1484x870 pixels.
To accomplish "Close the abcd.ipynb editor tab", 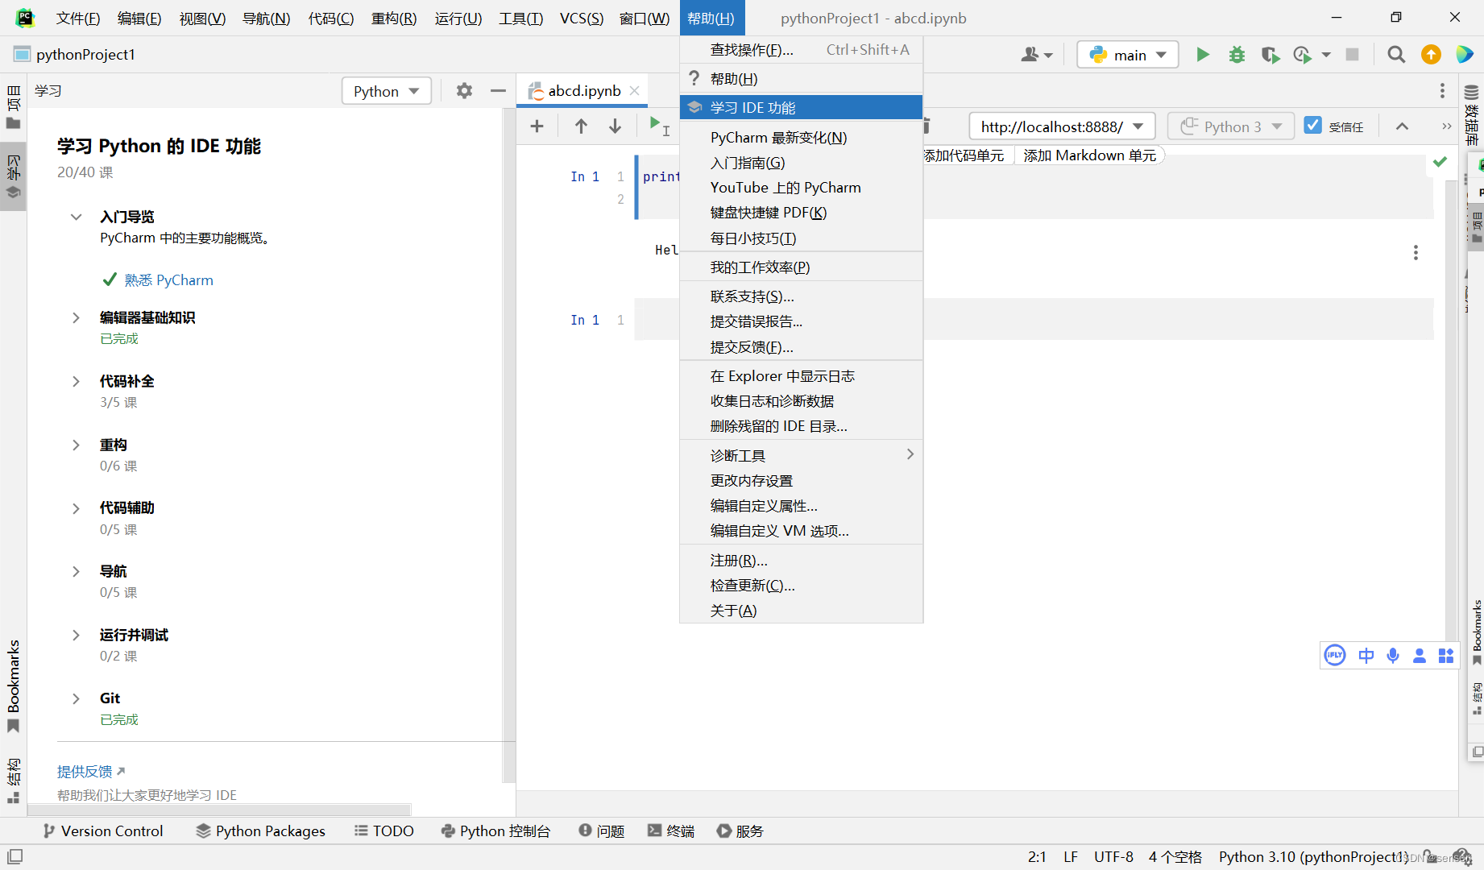I will pyautogui.click(x=635, y=91).
